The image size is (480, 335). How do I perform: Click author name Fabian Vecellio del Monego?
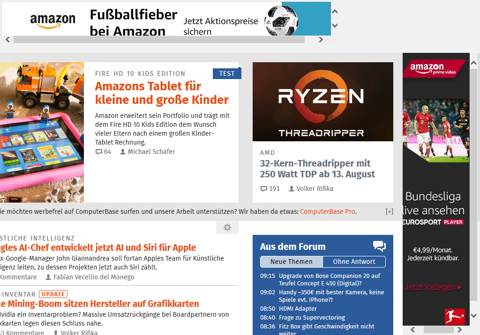click(x=94, y=277)
